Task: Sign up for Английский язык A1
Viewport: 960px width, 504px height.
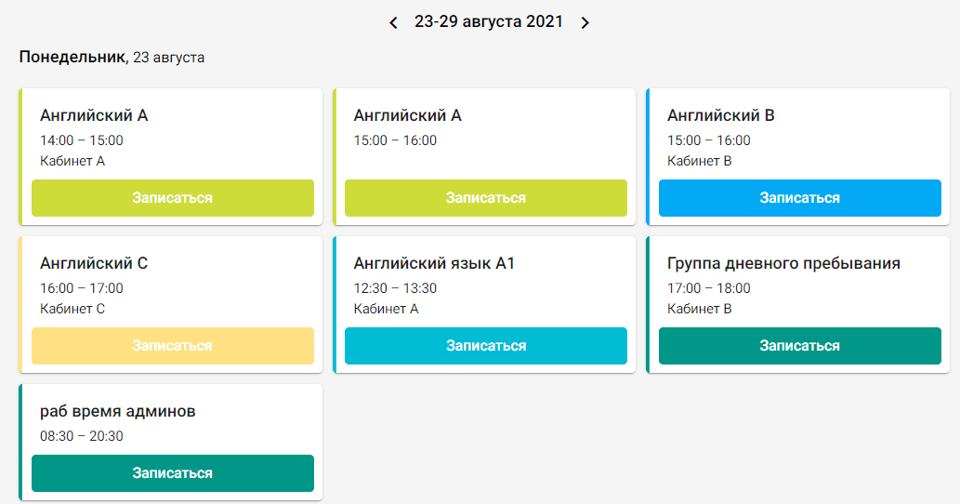Action: (486, 346)
